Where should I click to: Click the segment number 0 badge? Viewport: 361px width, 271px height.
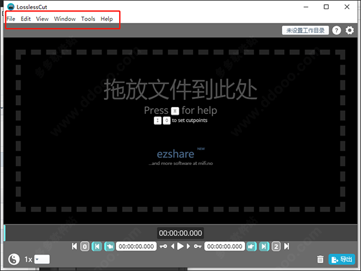[85, 246]
